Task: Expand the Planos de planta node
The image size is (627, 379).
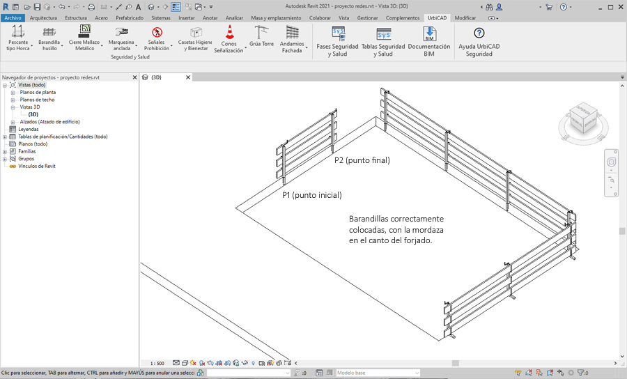Action: 13,93
